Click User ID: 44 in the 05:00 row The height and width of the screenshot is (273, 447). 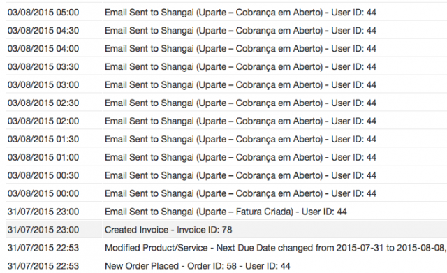(x=353, y=13)
